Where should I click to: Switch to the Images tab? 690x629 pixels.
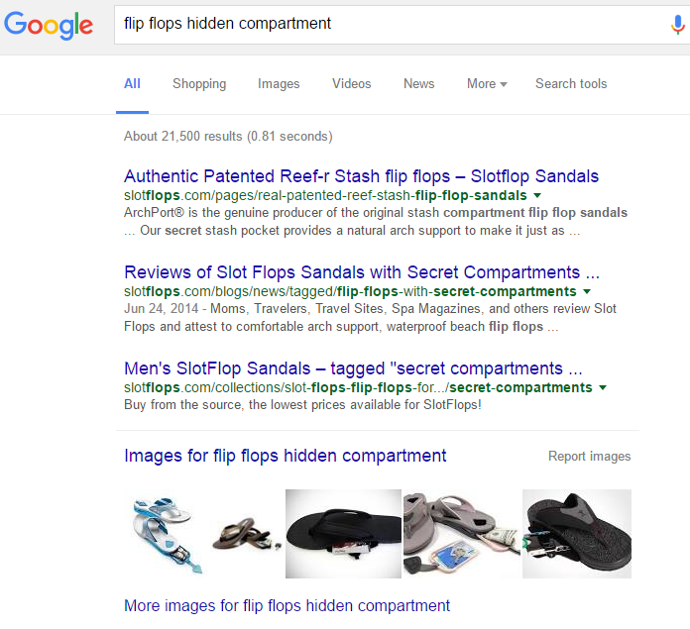pos(279,83)
